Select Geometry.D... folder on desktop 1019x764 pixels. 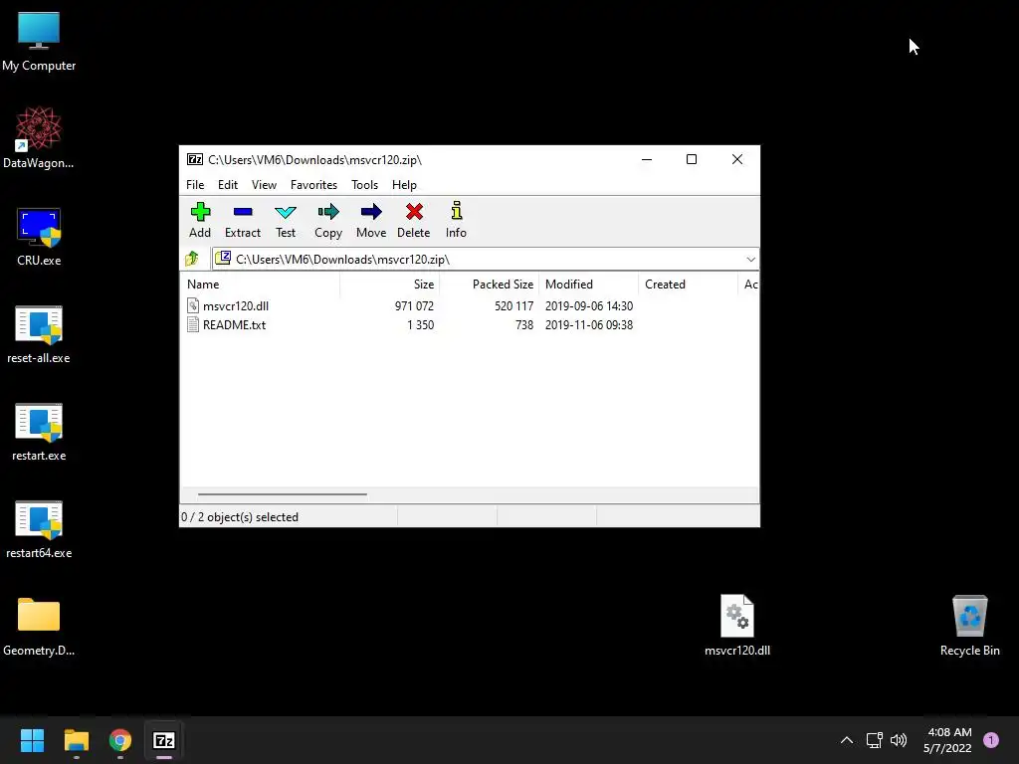tap(39, 627)
